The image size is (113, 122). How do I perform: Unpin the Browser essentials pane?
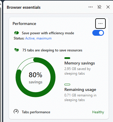99,7
